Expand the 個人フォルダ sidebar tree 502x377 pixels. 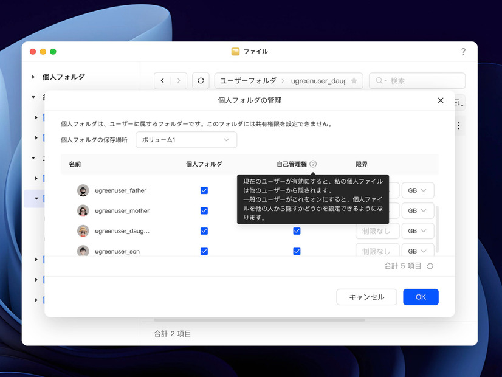tap(33, 77)
